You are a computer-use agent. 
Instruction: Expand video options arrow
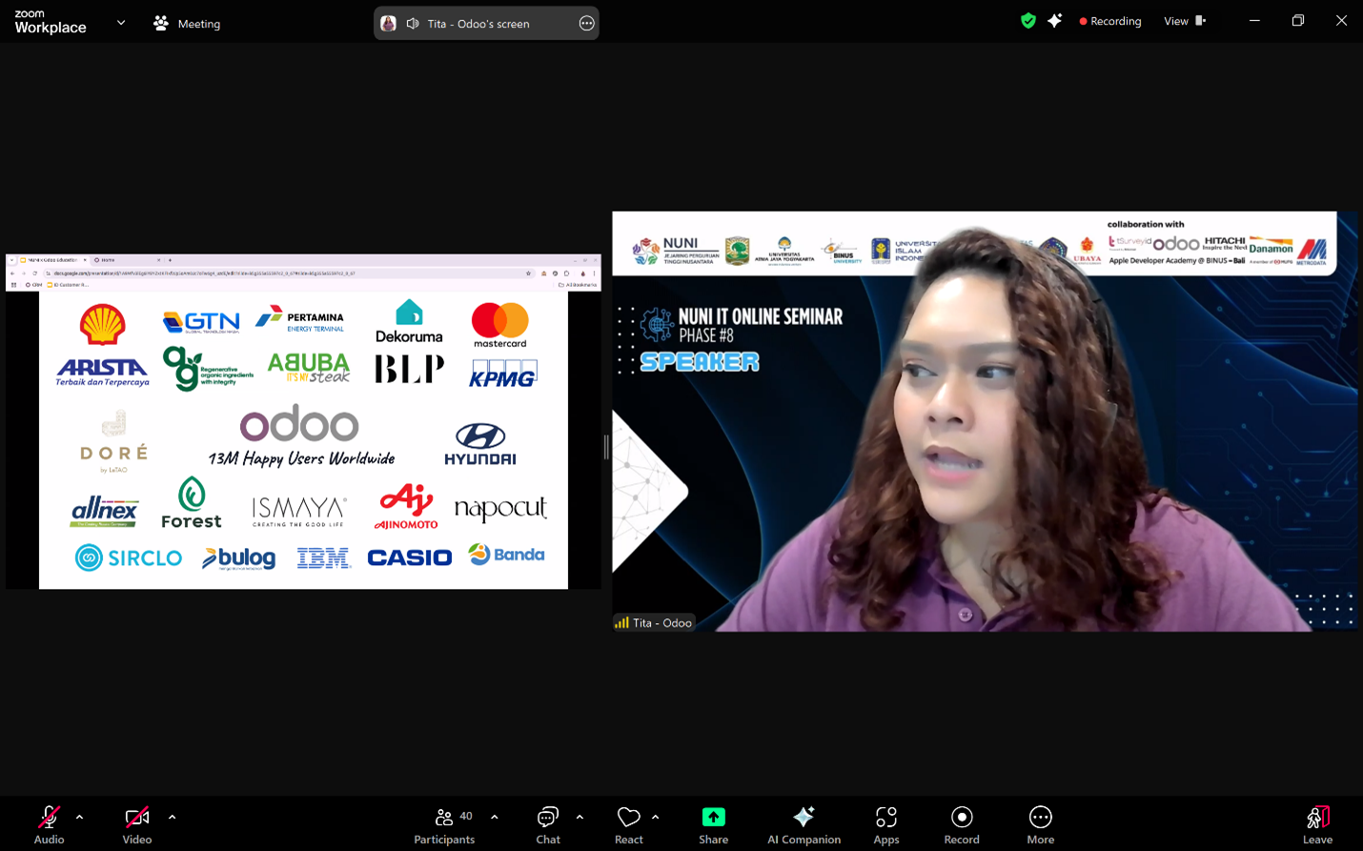(172, 817)
